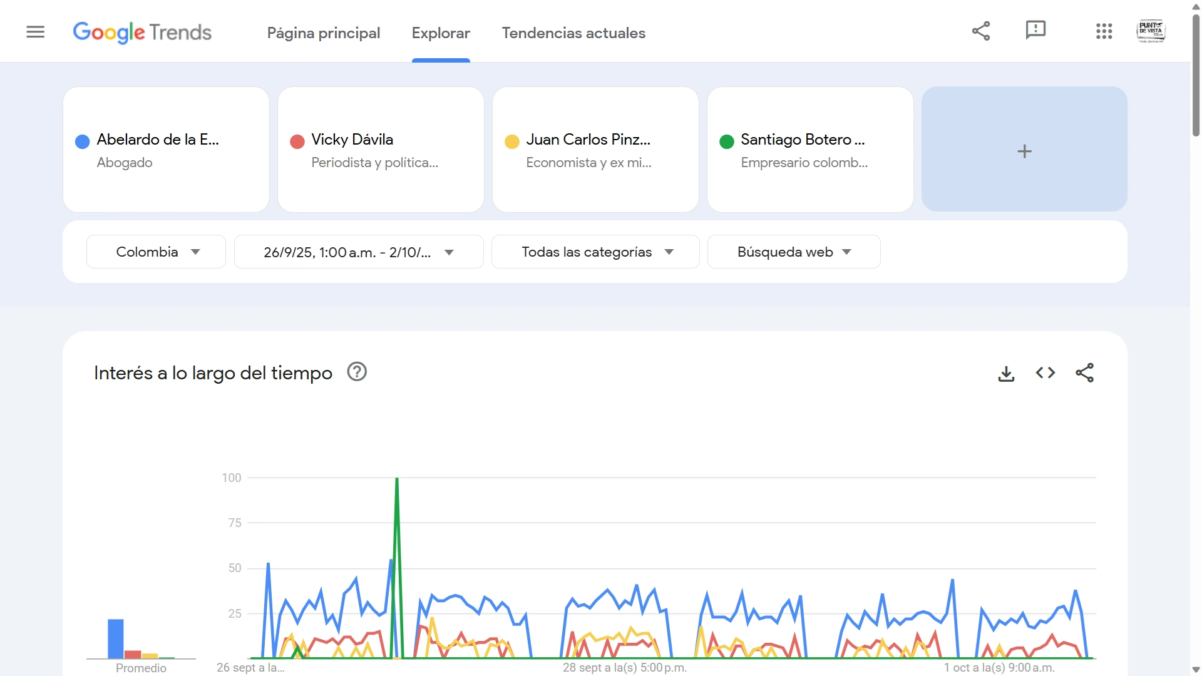Click the account profile avatar
Screen dimensions: 1202x676
(1151, 31)
